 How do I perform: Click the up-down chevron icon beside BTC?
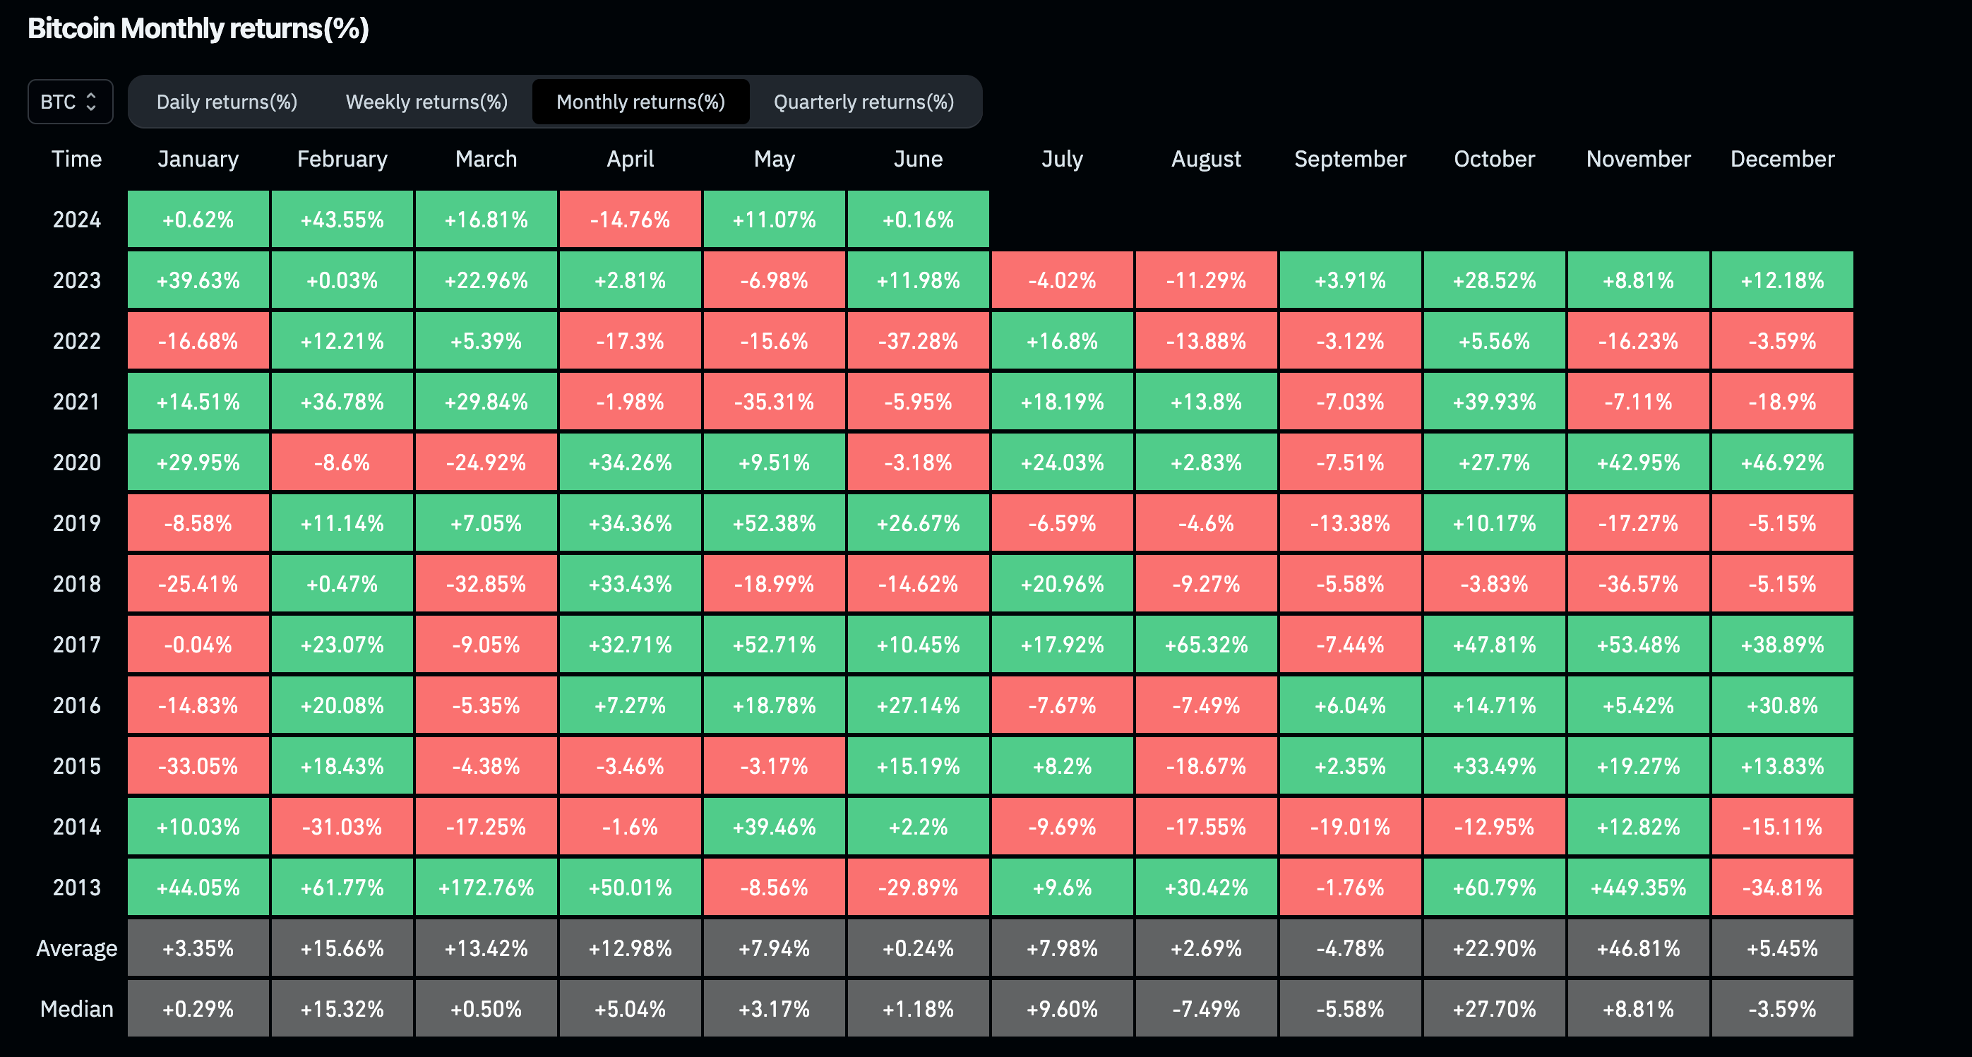point(91,102)
